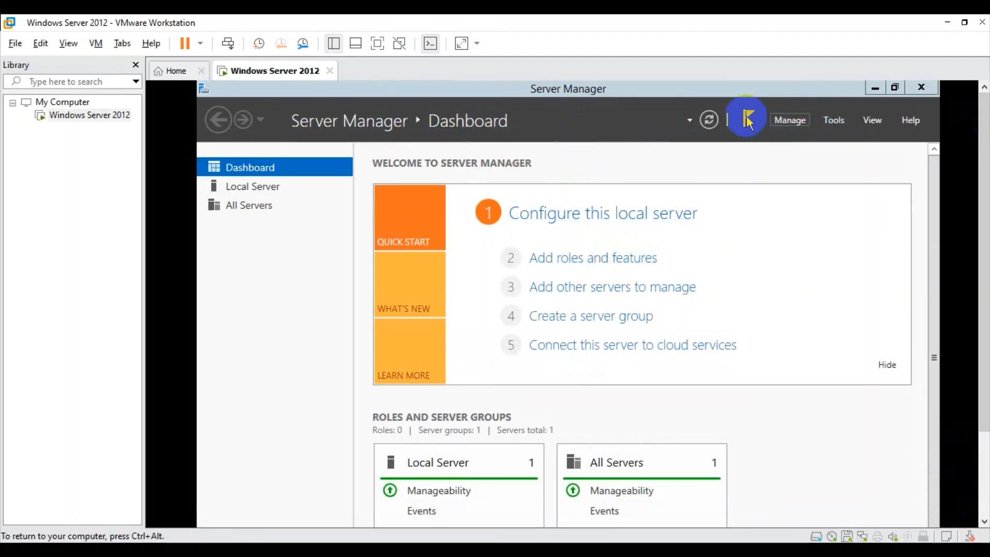
Task: Hide the welcome tile
Action: pyautogui.click(x=887, y=365)
